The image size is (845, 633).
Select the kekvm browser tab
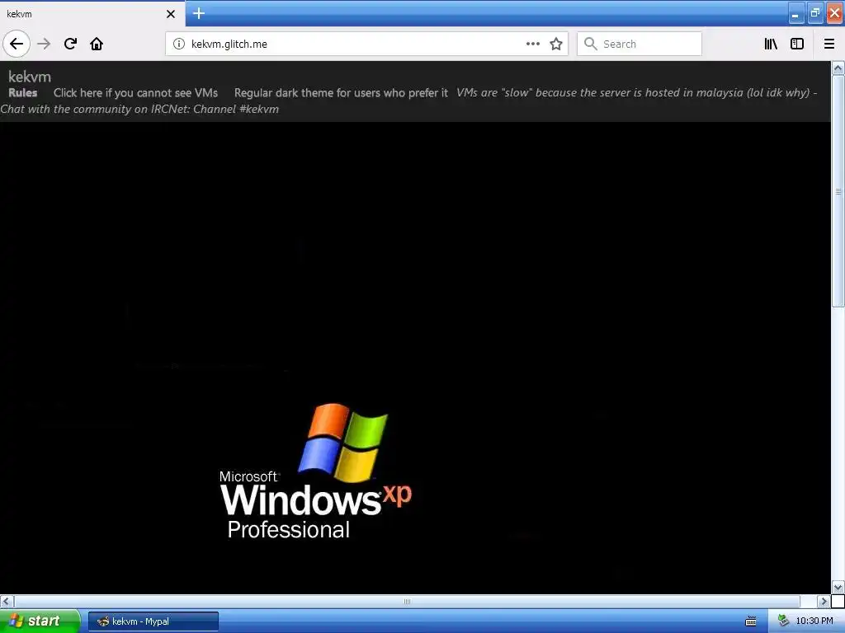(92, 14)
